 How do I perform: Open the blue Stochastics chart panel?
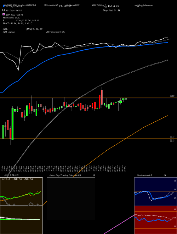click(x=155, y=191)
